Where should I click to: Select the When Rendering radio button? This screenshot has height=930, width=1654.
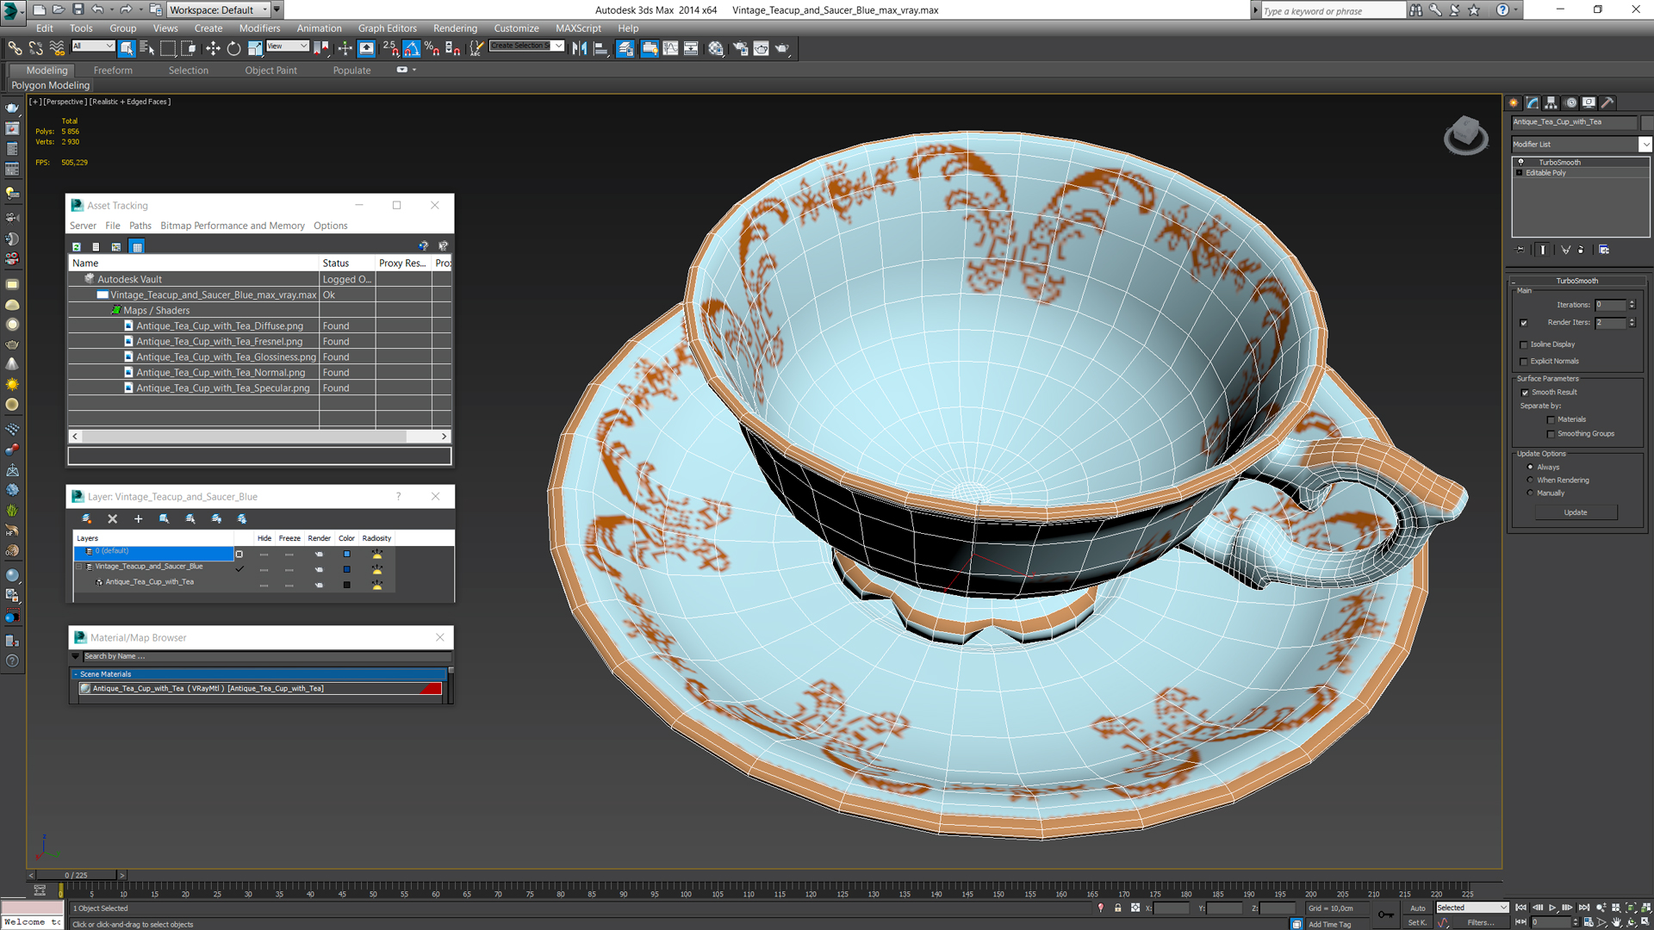pos(1530,480)
